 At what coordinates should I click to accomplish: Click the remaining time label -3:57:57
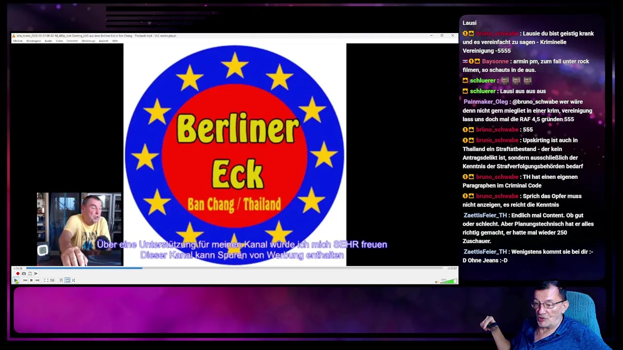click(452, 268)
